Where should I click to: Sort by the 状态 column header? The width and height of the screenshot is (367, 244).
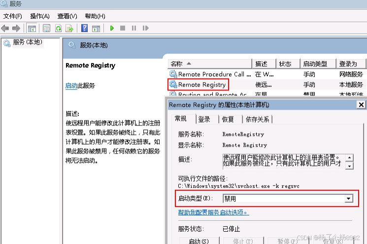[288, 63]
